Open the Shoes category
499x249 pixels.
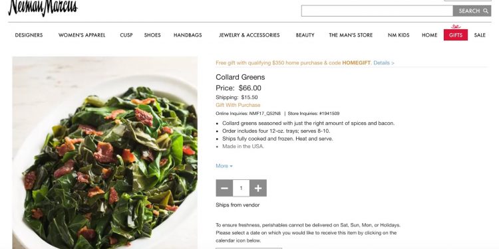152,35
